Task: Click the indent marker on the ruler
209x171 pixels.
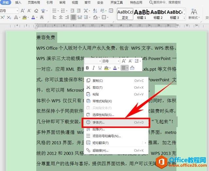Action: 36,26
